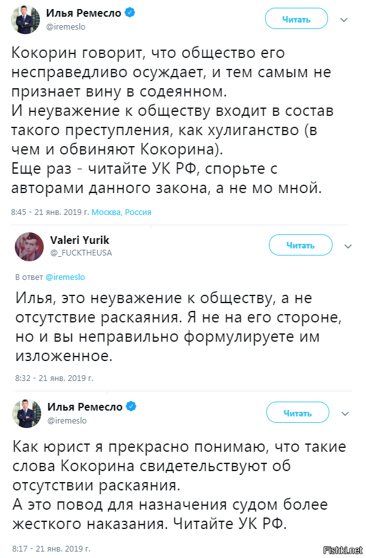
Task: Open the @_FUCKTHEUSA handle
Action: (x=81, y=253)
